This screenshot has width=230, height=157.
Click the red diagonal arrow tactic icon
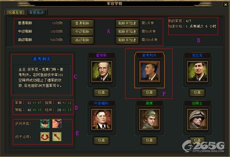57,137
